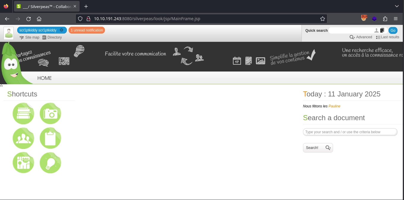404x200 pixels.
Task: Click the Burp Suite extension icon
Action: 364,18
